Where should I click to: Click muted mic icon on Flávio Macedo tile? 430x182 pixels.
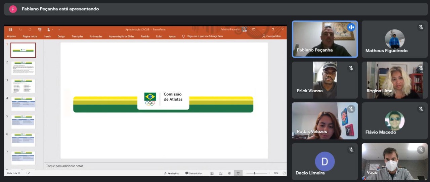pos(421,109)
